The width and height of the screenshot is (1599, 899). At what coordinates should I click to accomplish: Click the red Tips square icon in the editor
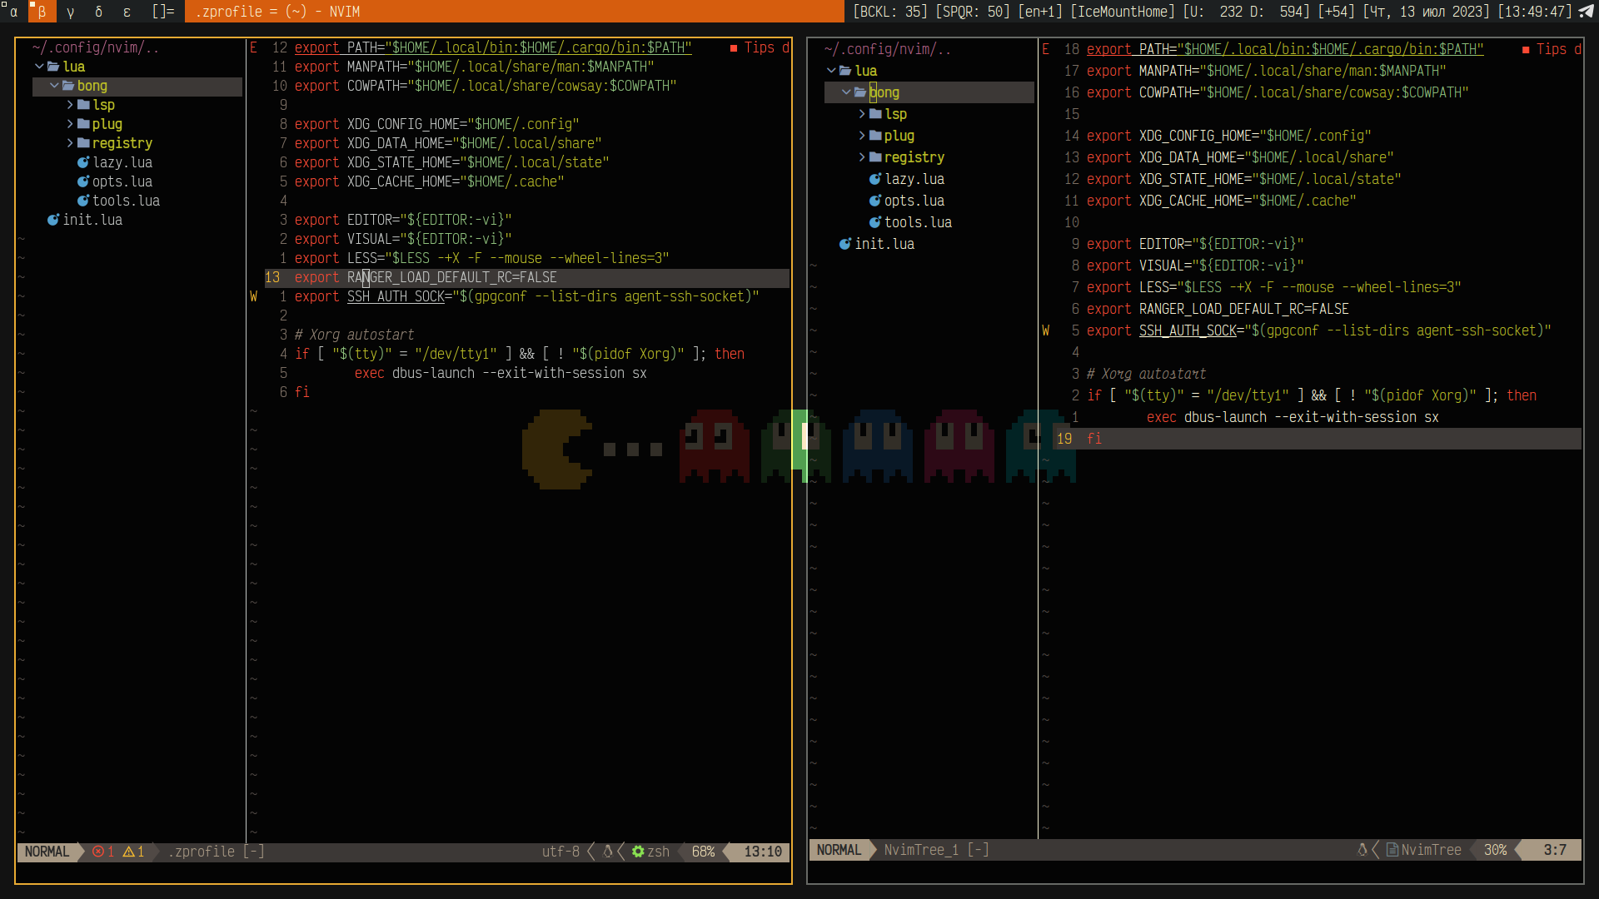733,47
